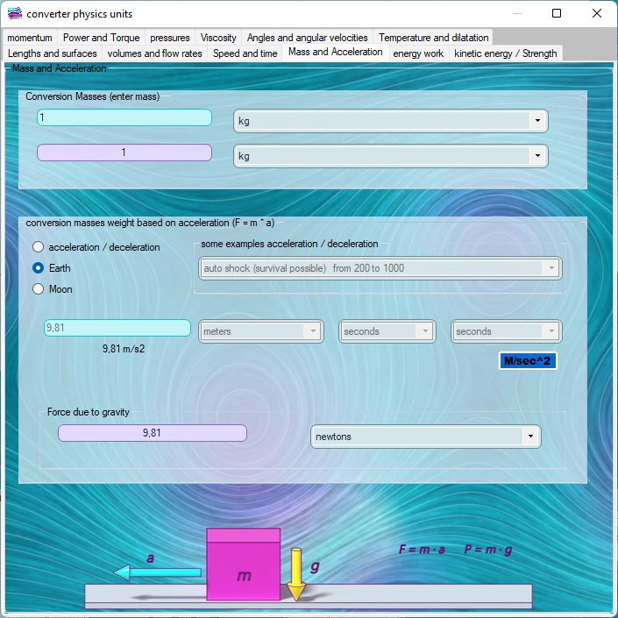Click the F = m·a formula text

point(422,549)
